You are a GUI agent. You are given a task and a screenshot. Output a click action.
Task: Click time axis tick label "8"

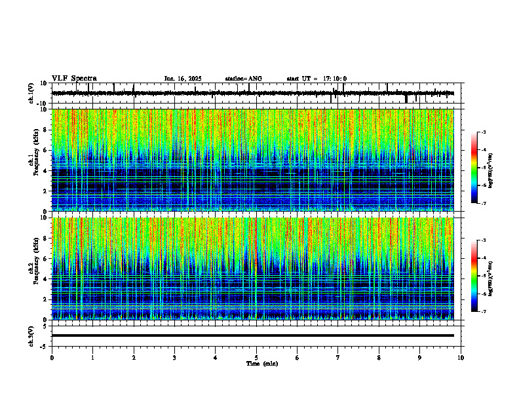click(x=379, y=358)
